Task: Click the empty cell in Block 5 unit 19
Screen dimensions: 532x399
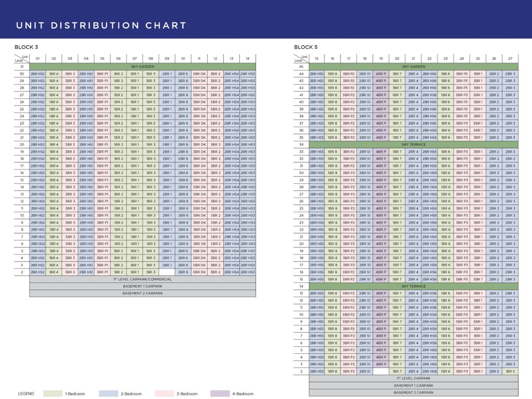Action: (381, 372)
